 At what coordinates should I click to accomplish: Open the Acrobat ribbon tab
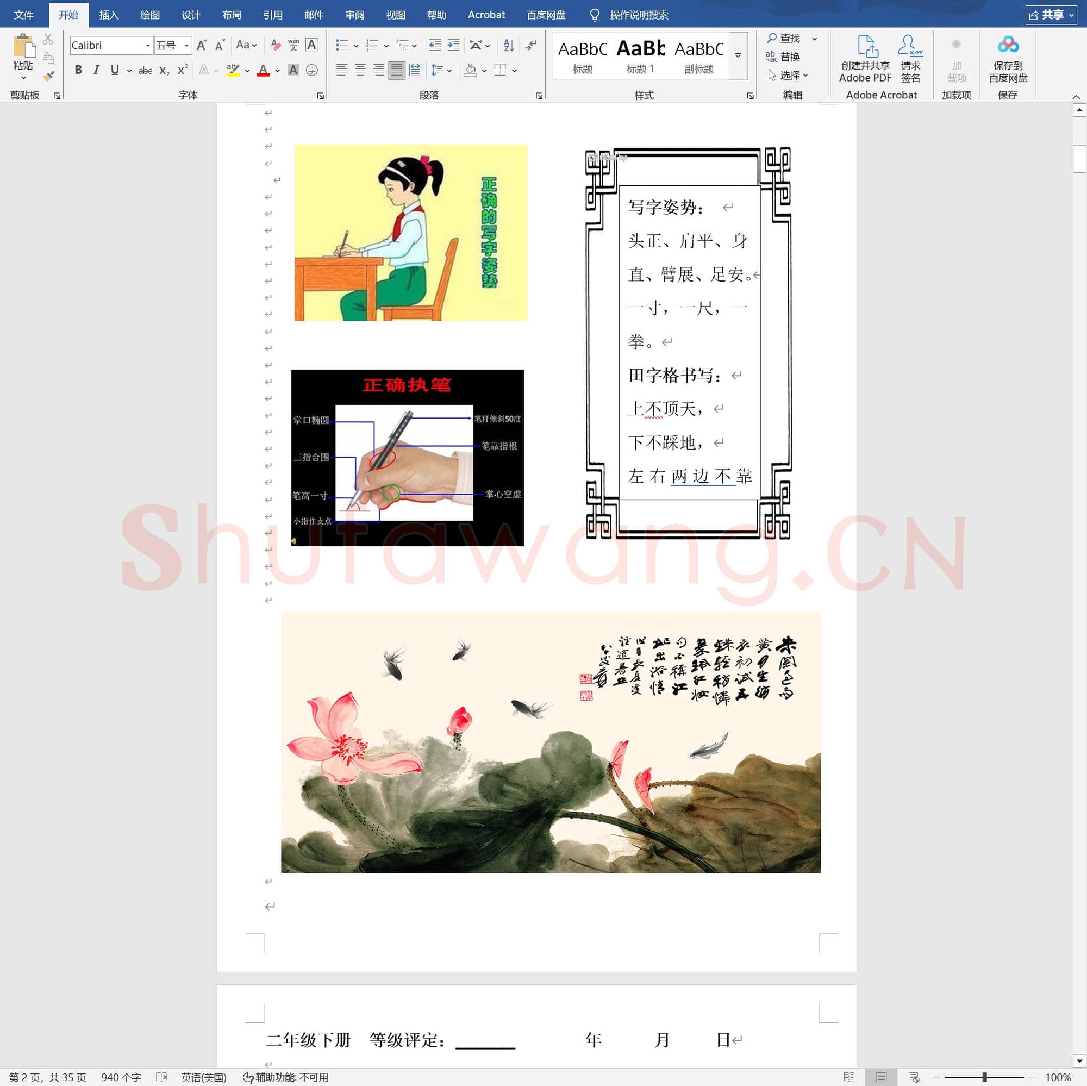click(486, 15)
